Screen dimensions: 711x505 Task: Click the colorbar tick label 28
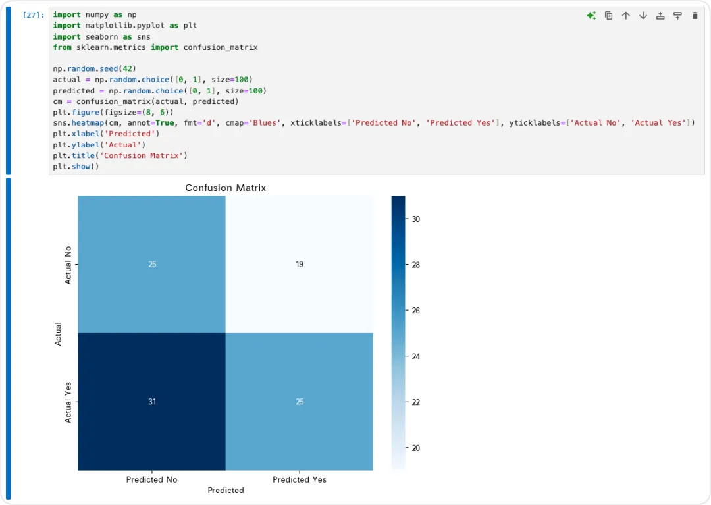pyautogui.click(x=416, y=265)
